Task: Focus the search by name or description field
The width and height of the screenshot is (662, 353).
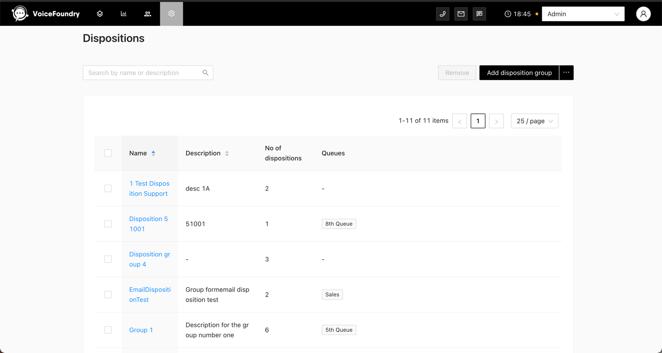Action: [148, 73]
